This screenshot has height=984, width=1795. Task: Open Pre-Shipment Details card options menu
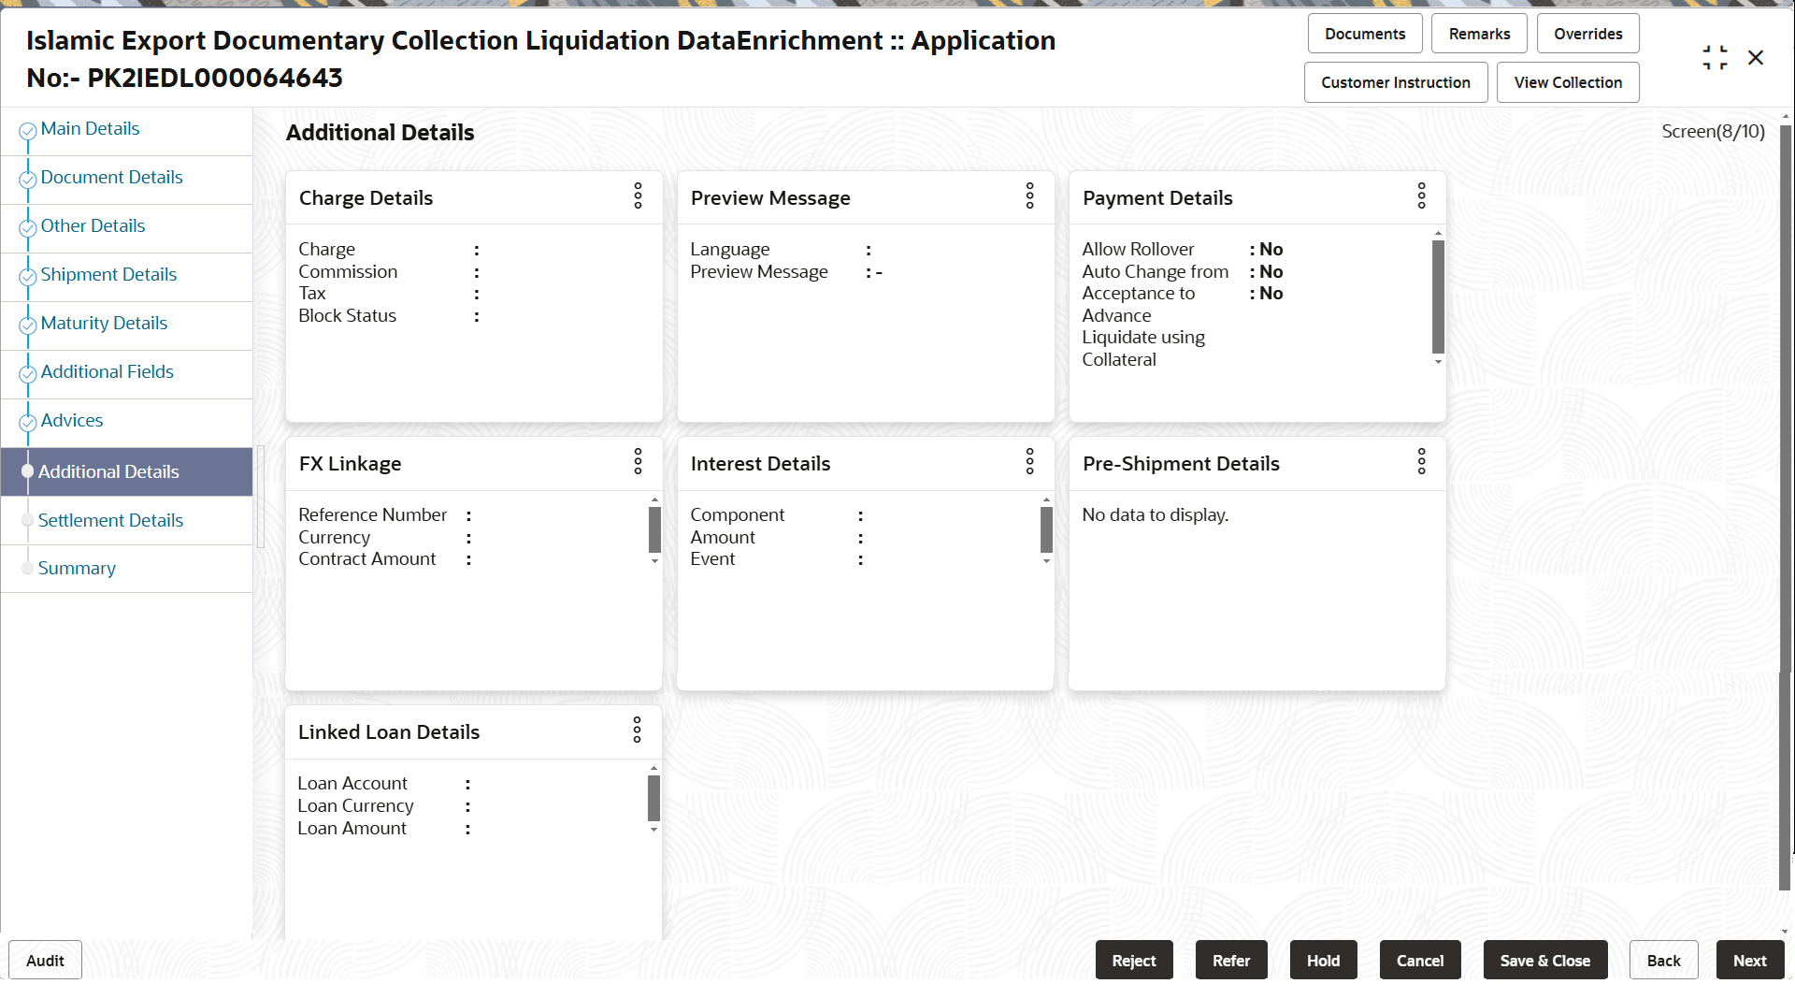[1421, 462]
